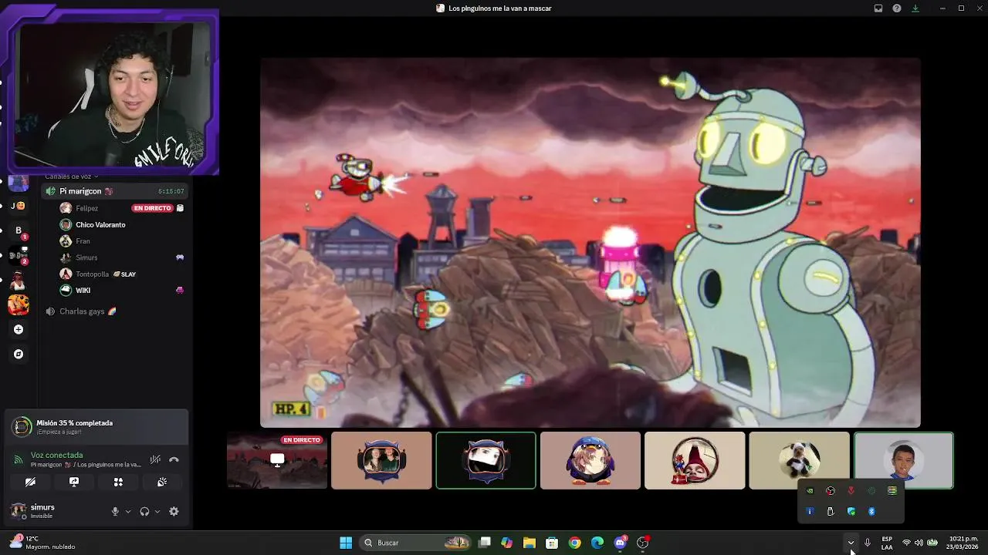Toggle microphone mute in Discord user panel

coord(115,511)
